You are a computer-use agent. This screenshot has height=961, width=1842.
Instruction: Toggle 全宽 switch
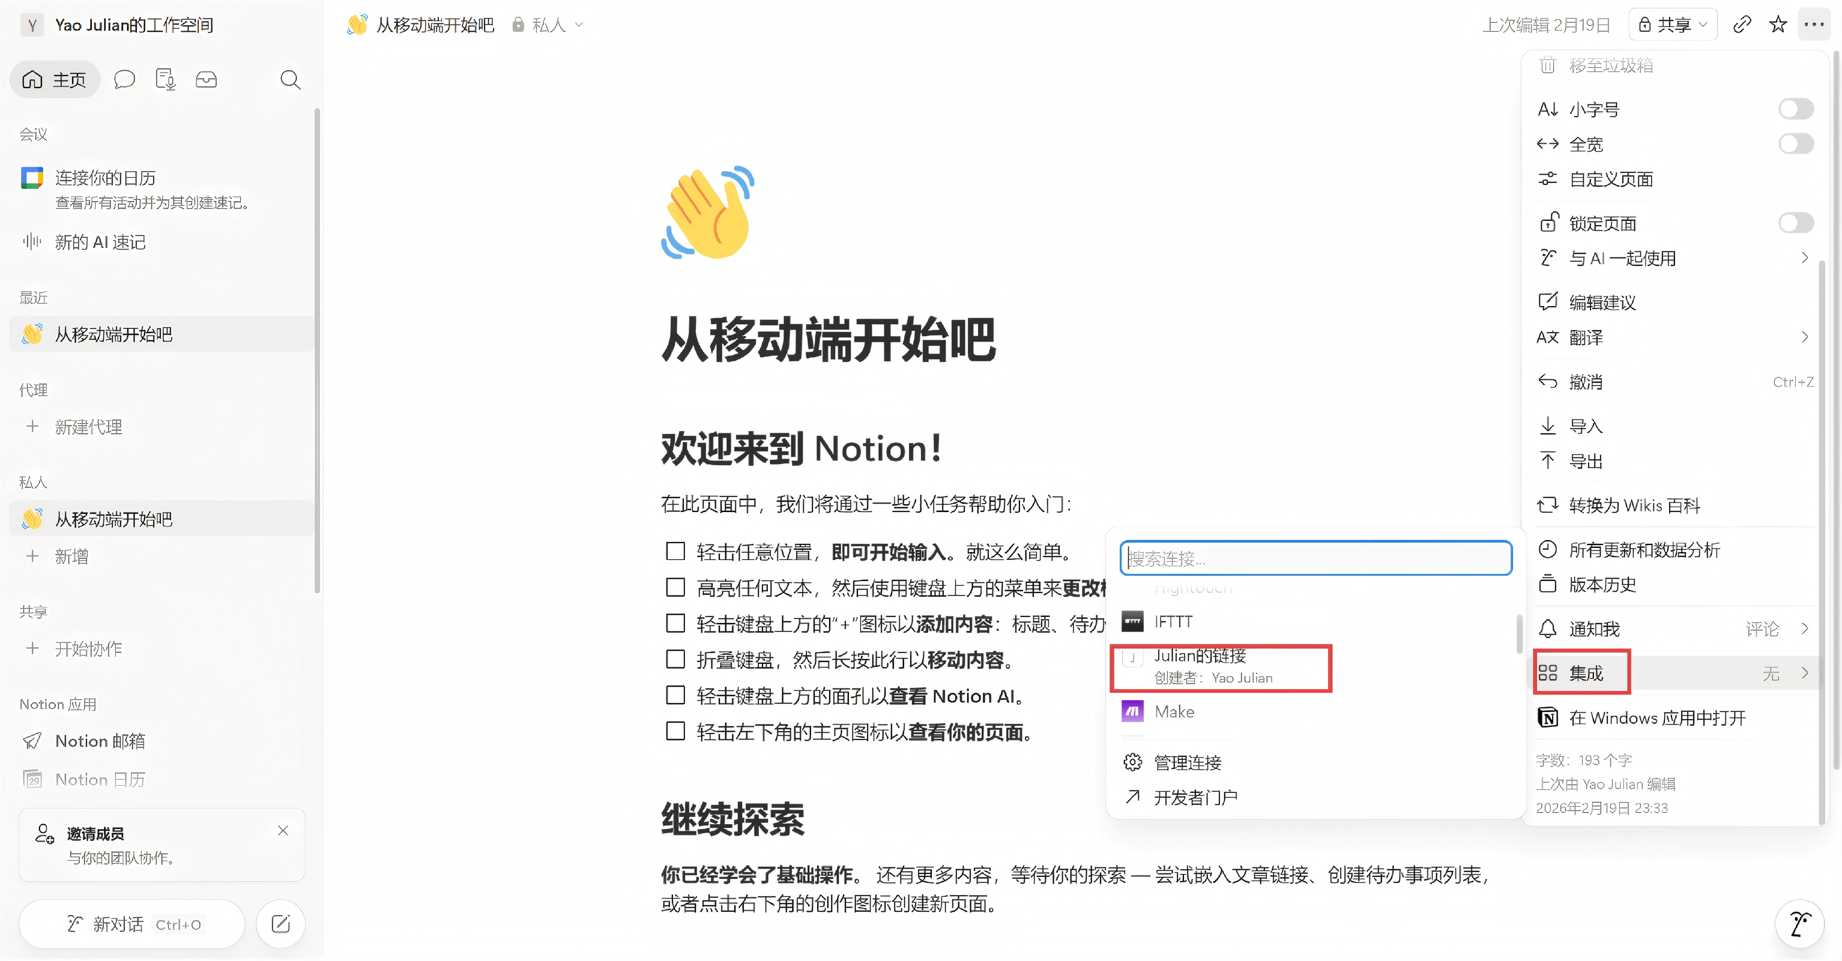pyautogui.click(x=1796, y=143)
